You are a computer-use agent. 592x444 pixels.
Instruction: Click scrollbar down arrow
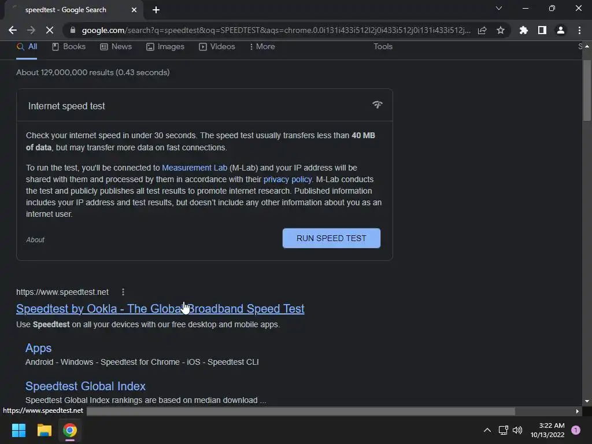(x=587, y=401)
